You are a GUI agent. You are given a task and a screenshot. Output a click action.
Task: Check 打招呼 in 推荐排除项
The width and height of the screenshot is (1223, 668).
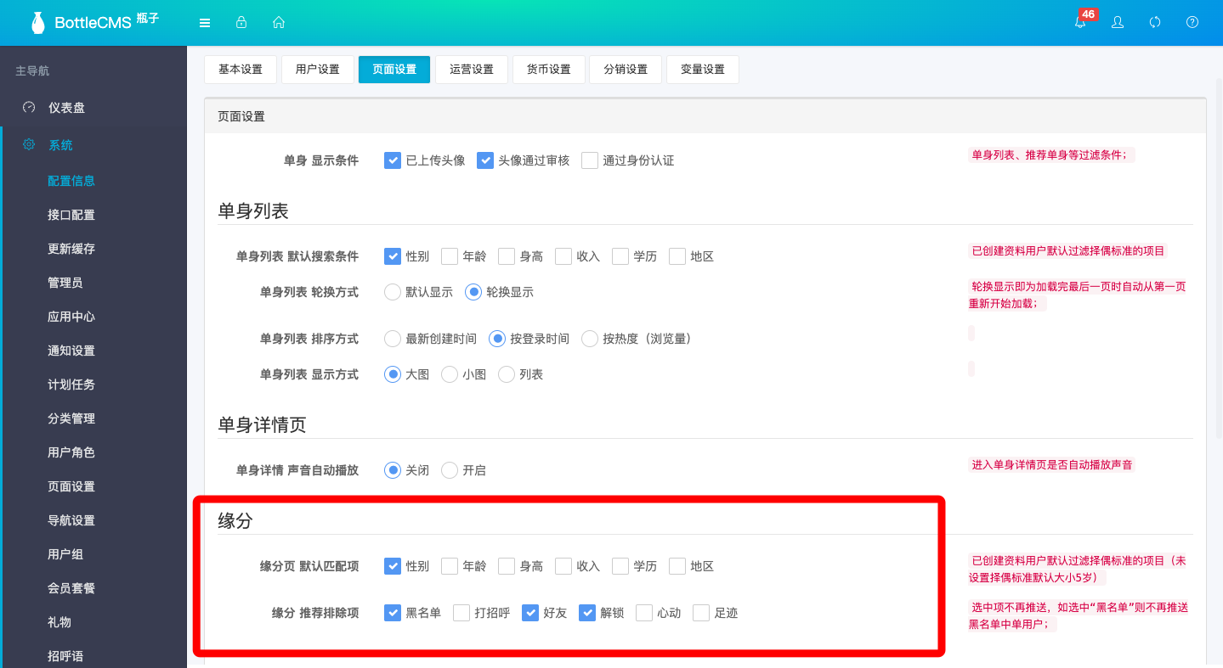(x=461, y=613)
